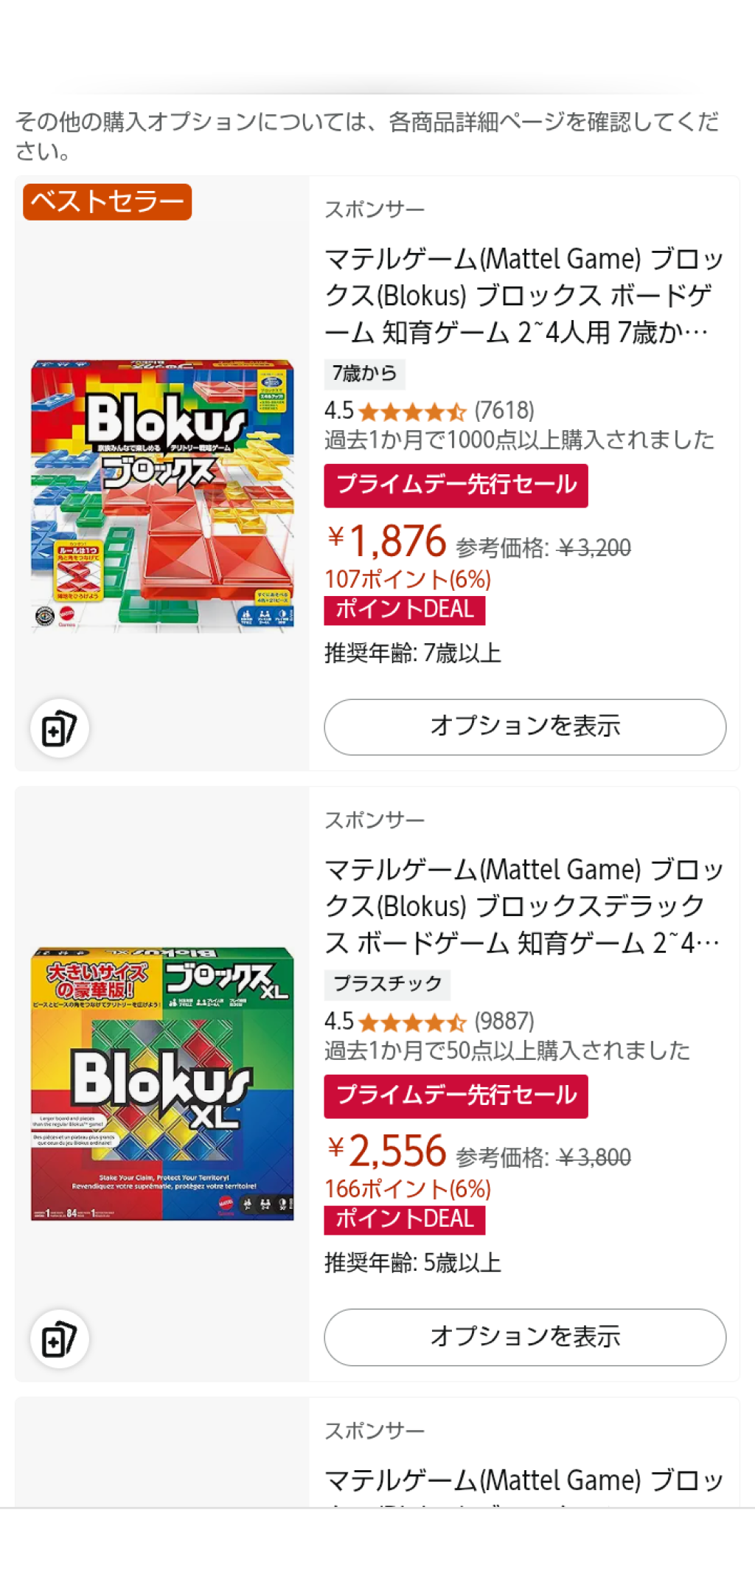Screen dimensions: 755x1594
Task: Show options for the first Blokus game
Action: pyautogui.click(x=525, y=727)
